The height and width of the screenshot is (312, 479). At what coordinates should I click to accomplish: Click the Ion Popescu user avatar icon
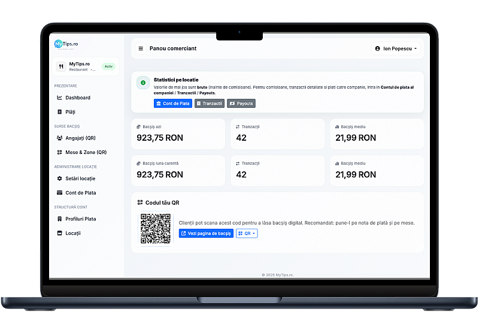click(x=378, y=49)
